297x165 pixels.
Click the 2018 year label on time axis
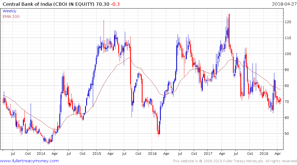coord(264,154)
